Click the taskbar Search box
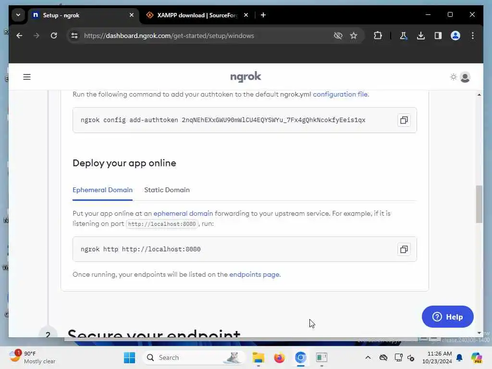The height and width of the screenshot is (369, 492). pyautogui.click(x=194, y=357)
